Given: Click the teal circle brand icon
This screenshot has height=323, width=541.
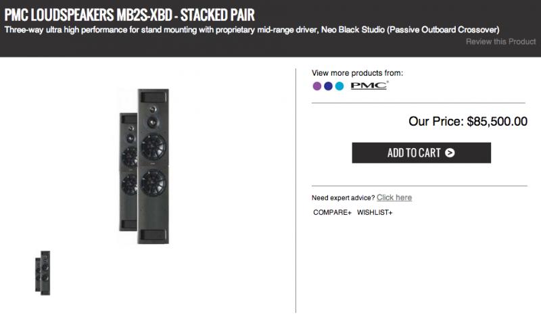Looking at the screenshot, I should (339, 86).
